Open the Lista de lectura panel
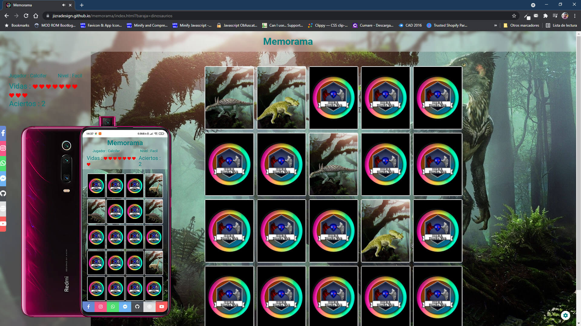Viewport: 581px width, 326px height. pyautogui.click(x=561, y=25)
